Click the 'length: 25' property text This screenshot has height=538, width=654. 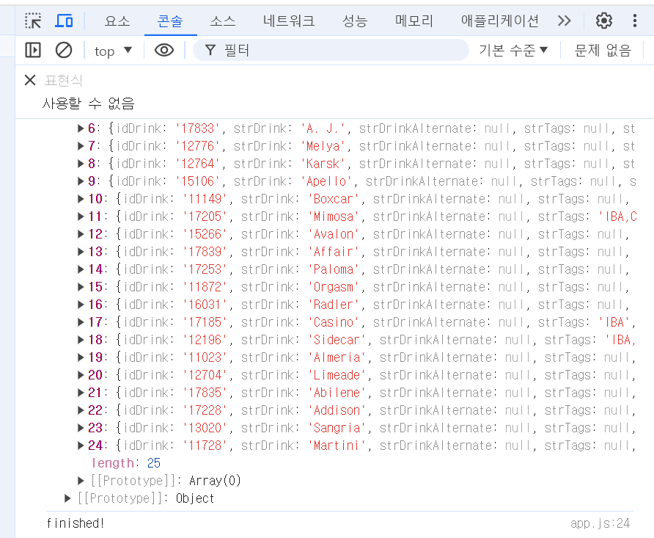coord(126,463)
